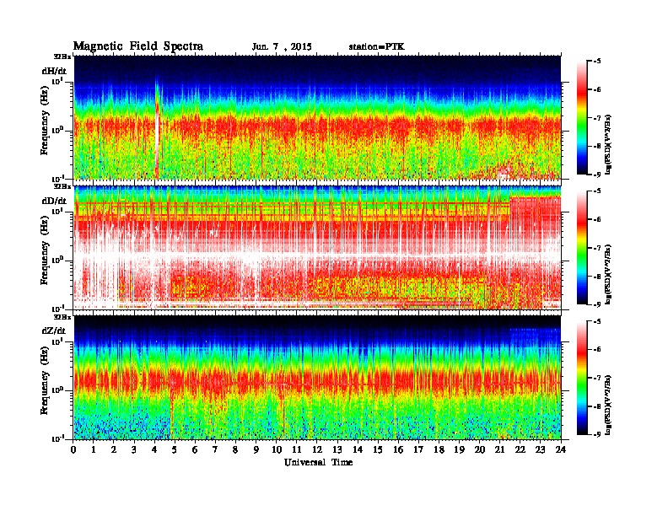Click the "Universal Time" axis title
Viewport: 668px width, 516px height.
tap(318, 462)
